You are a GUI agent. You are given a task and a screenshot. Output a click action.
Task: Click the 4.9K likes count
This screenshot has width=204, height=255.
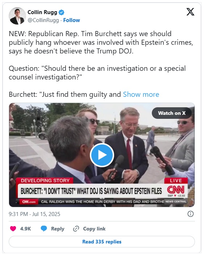pyautogui.click(x=25, y=229)
